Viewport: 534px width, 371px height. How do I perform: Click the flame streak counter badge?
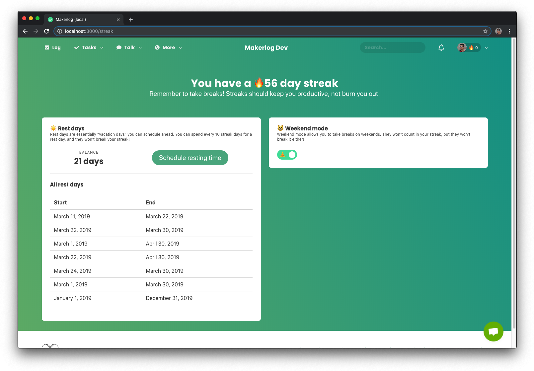[x=474, y=47]
